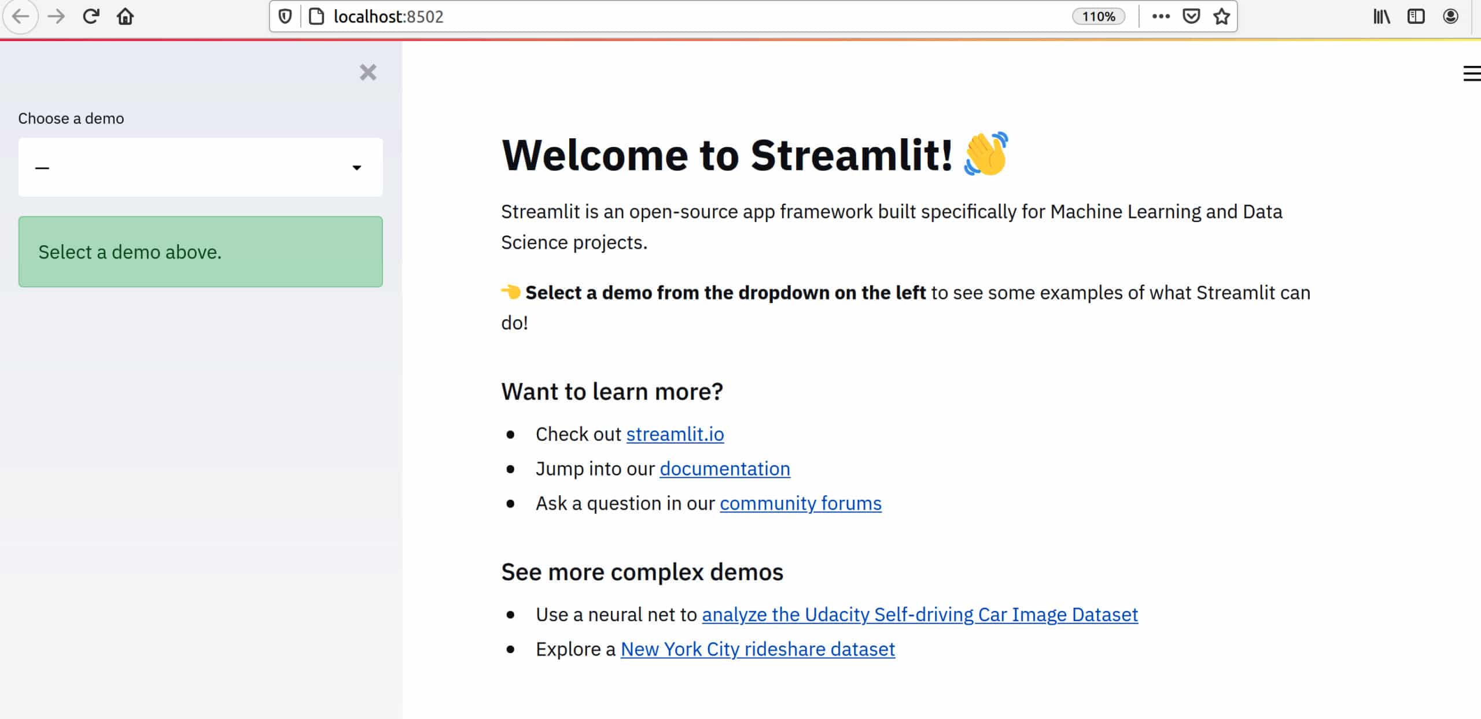
Task: Click the home icon in the toolbar
Action: 125,16
